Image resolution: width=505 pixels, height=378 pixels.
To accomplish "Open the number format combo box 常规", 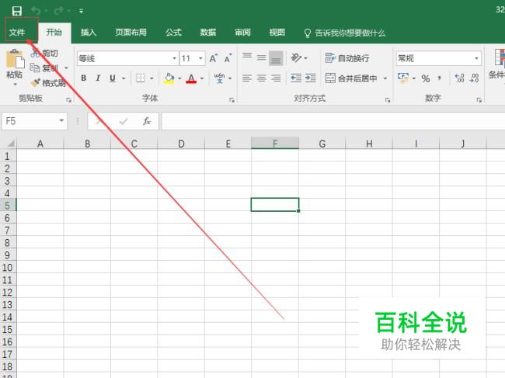I will [x=439, y=58].
